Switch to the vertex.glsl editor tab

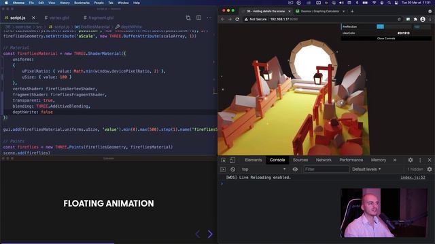tap(57, 18)
